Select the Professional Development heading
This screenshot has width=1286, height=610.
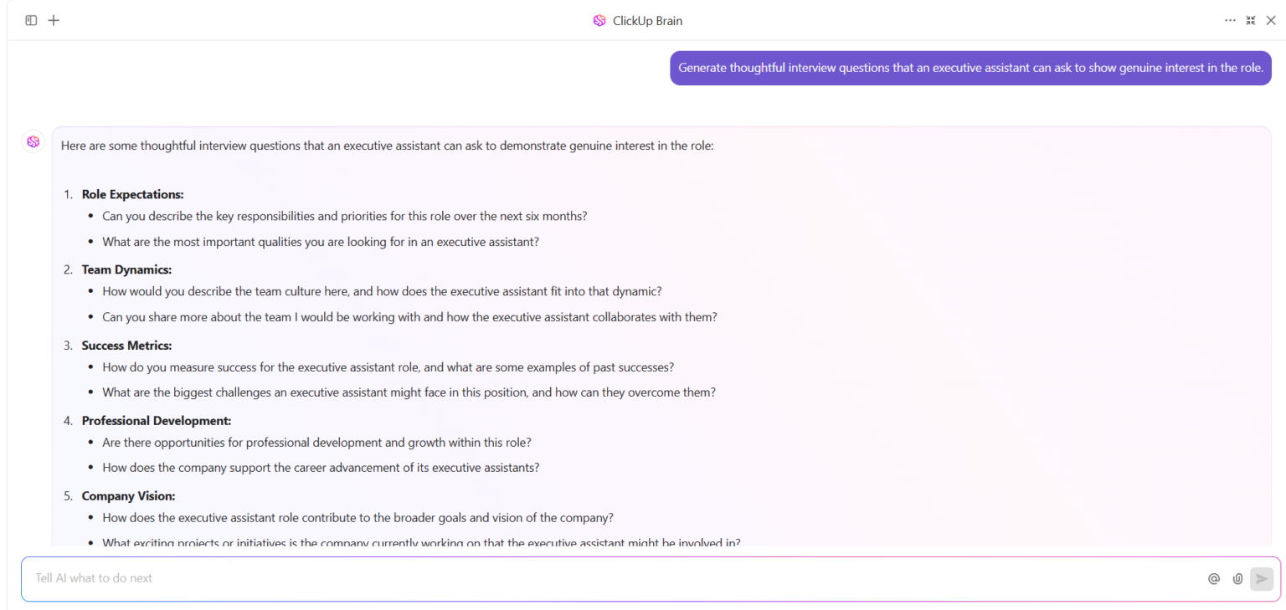[x=156, y=420]
